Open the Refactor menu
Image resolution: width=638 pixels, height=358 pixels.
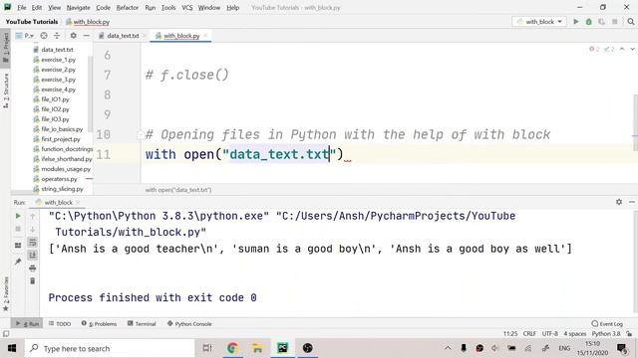128,8
